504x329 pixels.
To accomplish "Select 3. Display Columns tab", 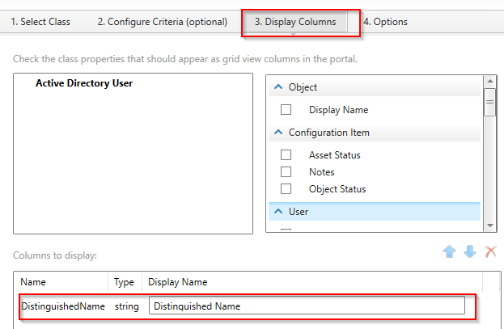I will pos(295,22).
